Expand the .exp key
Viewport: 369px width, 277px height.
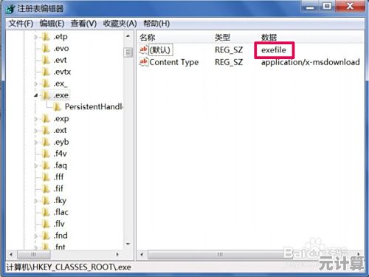point(36,119)
